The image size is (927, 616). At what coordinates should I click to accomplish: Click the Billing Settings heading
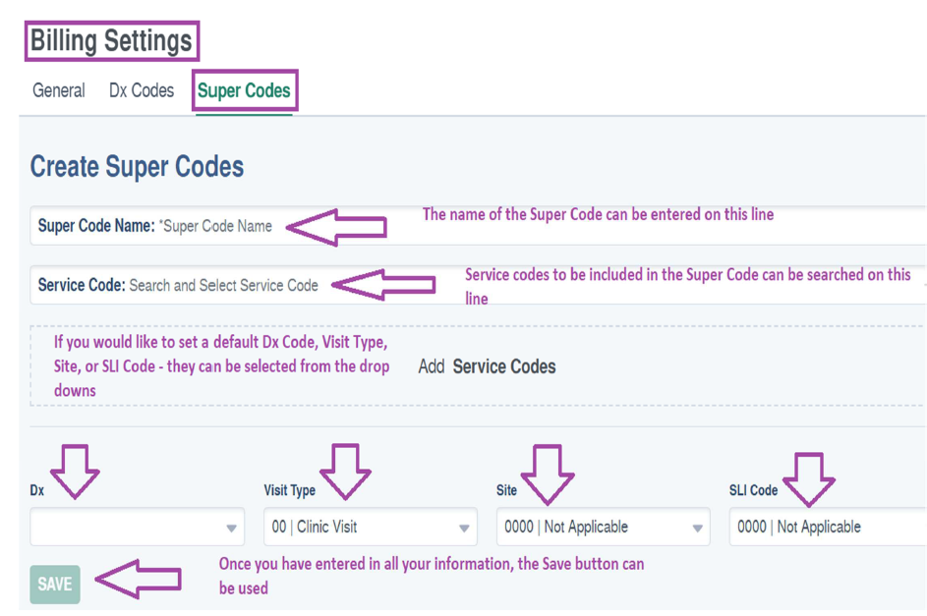tap(111, 40)
